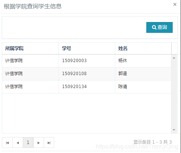Select page number 1

28,143
